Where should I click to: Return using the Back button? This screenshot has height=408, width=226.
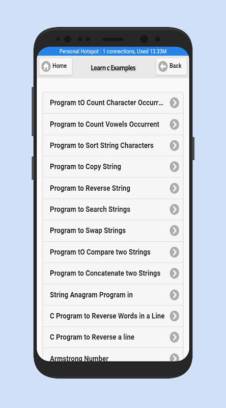pyautogui.click(x=171, y=66)
